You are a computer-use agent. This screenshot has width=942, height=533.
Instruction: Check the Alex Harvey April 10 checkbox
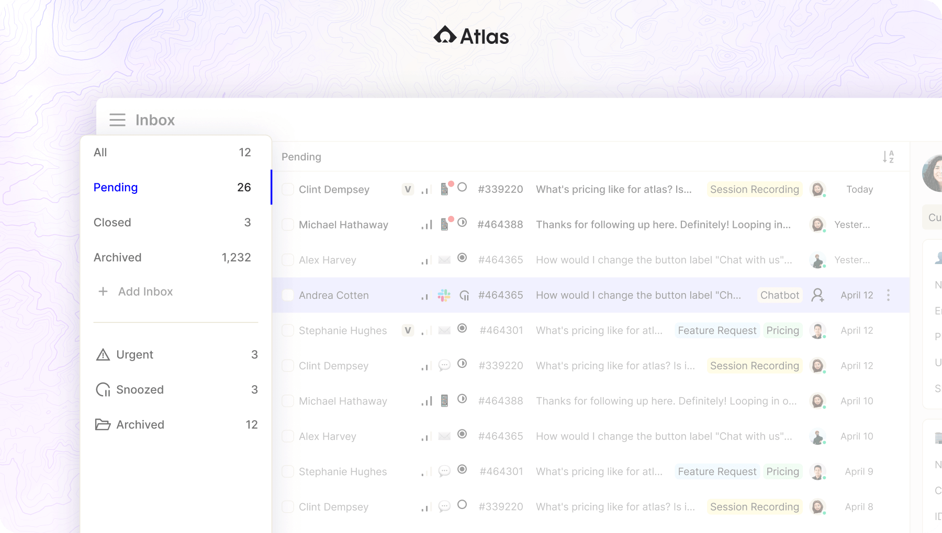point(288,436)
